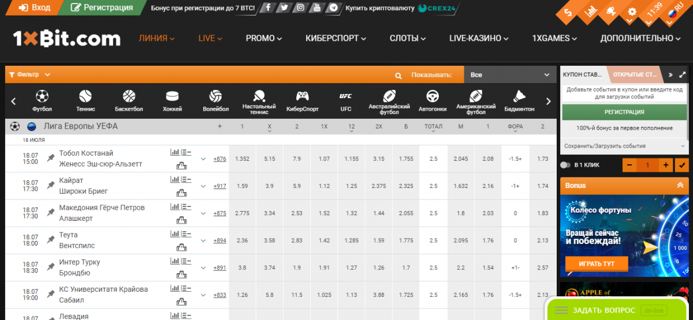Open the Telegram social icon in top bar
Screen dimensions: 693x320
tap(333, 8)
